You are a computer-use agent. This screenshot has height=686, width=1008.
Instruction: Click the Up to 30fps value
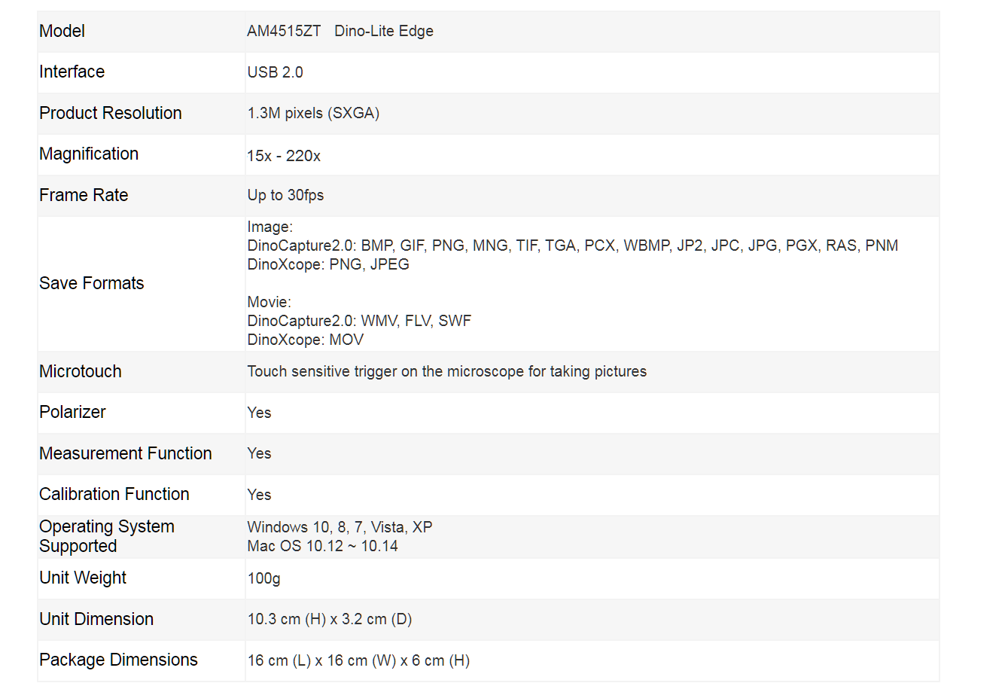point(285,195)
